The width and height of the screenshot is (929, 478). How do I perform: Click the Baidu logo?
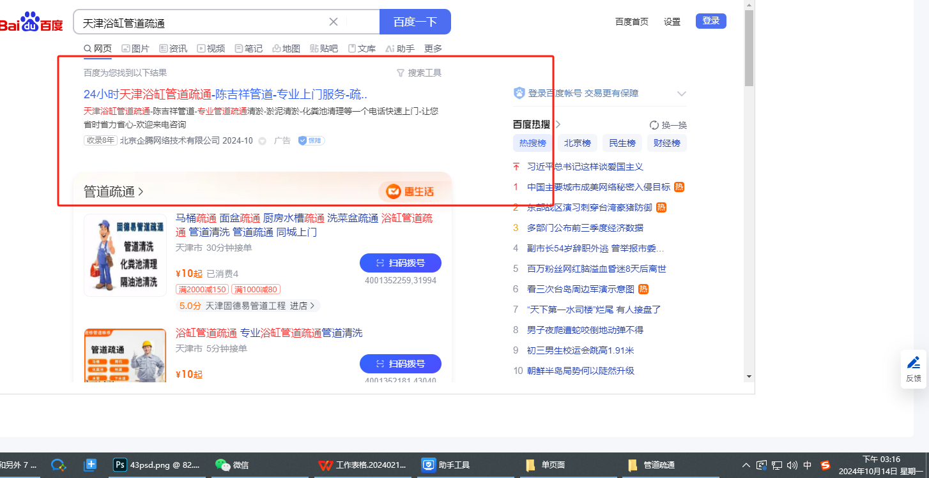click(x=32, y=22)
